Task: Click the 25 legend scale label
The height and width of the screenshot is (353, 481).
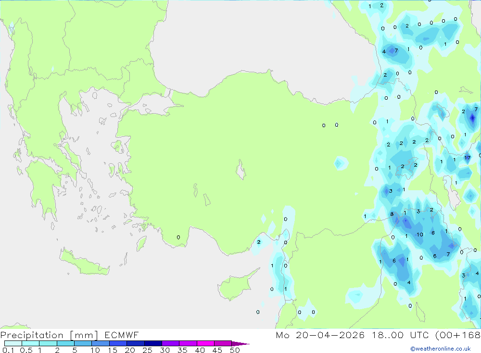Action: (x=147, y=350)
